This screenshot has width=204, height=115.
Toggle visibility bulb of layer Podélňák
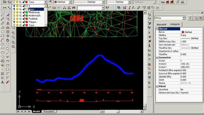[x=14, y=19]
